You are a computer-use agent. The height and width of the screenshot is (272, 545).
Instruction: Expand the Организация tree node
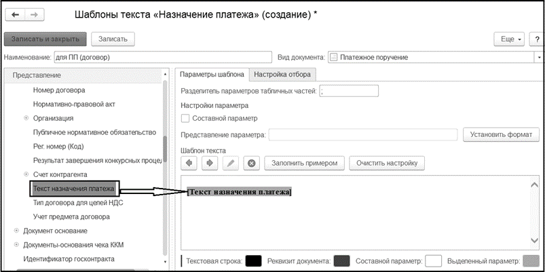26,118
